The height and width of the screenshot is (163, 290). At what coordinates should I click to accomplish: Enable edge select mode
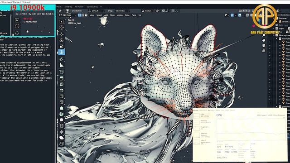[x=82, y=15]
